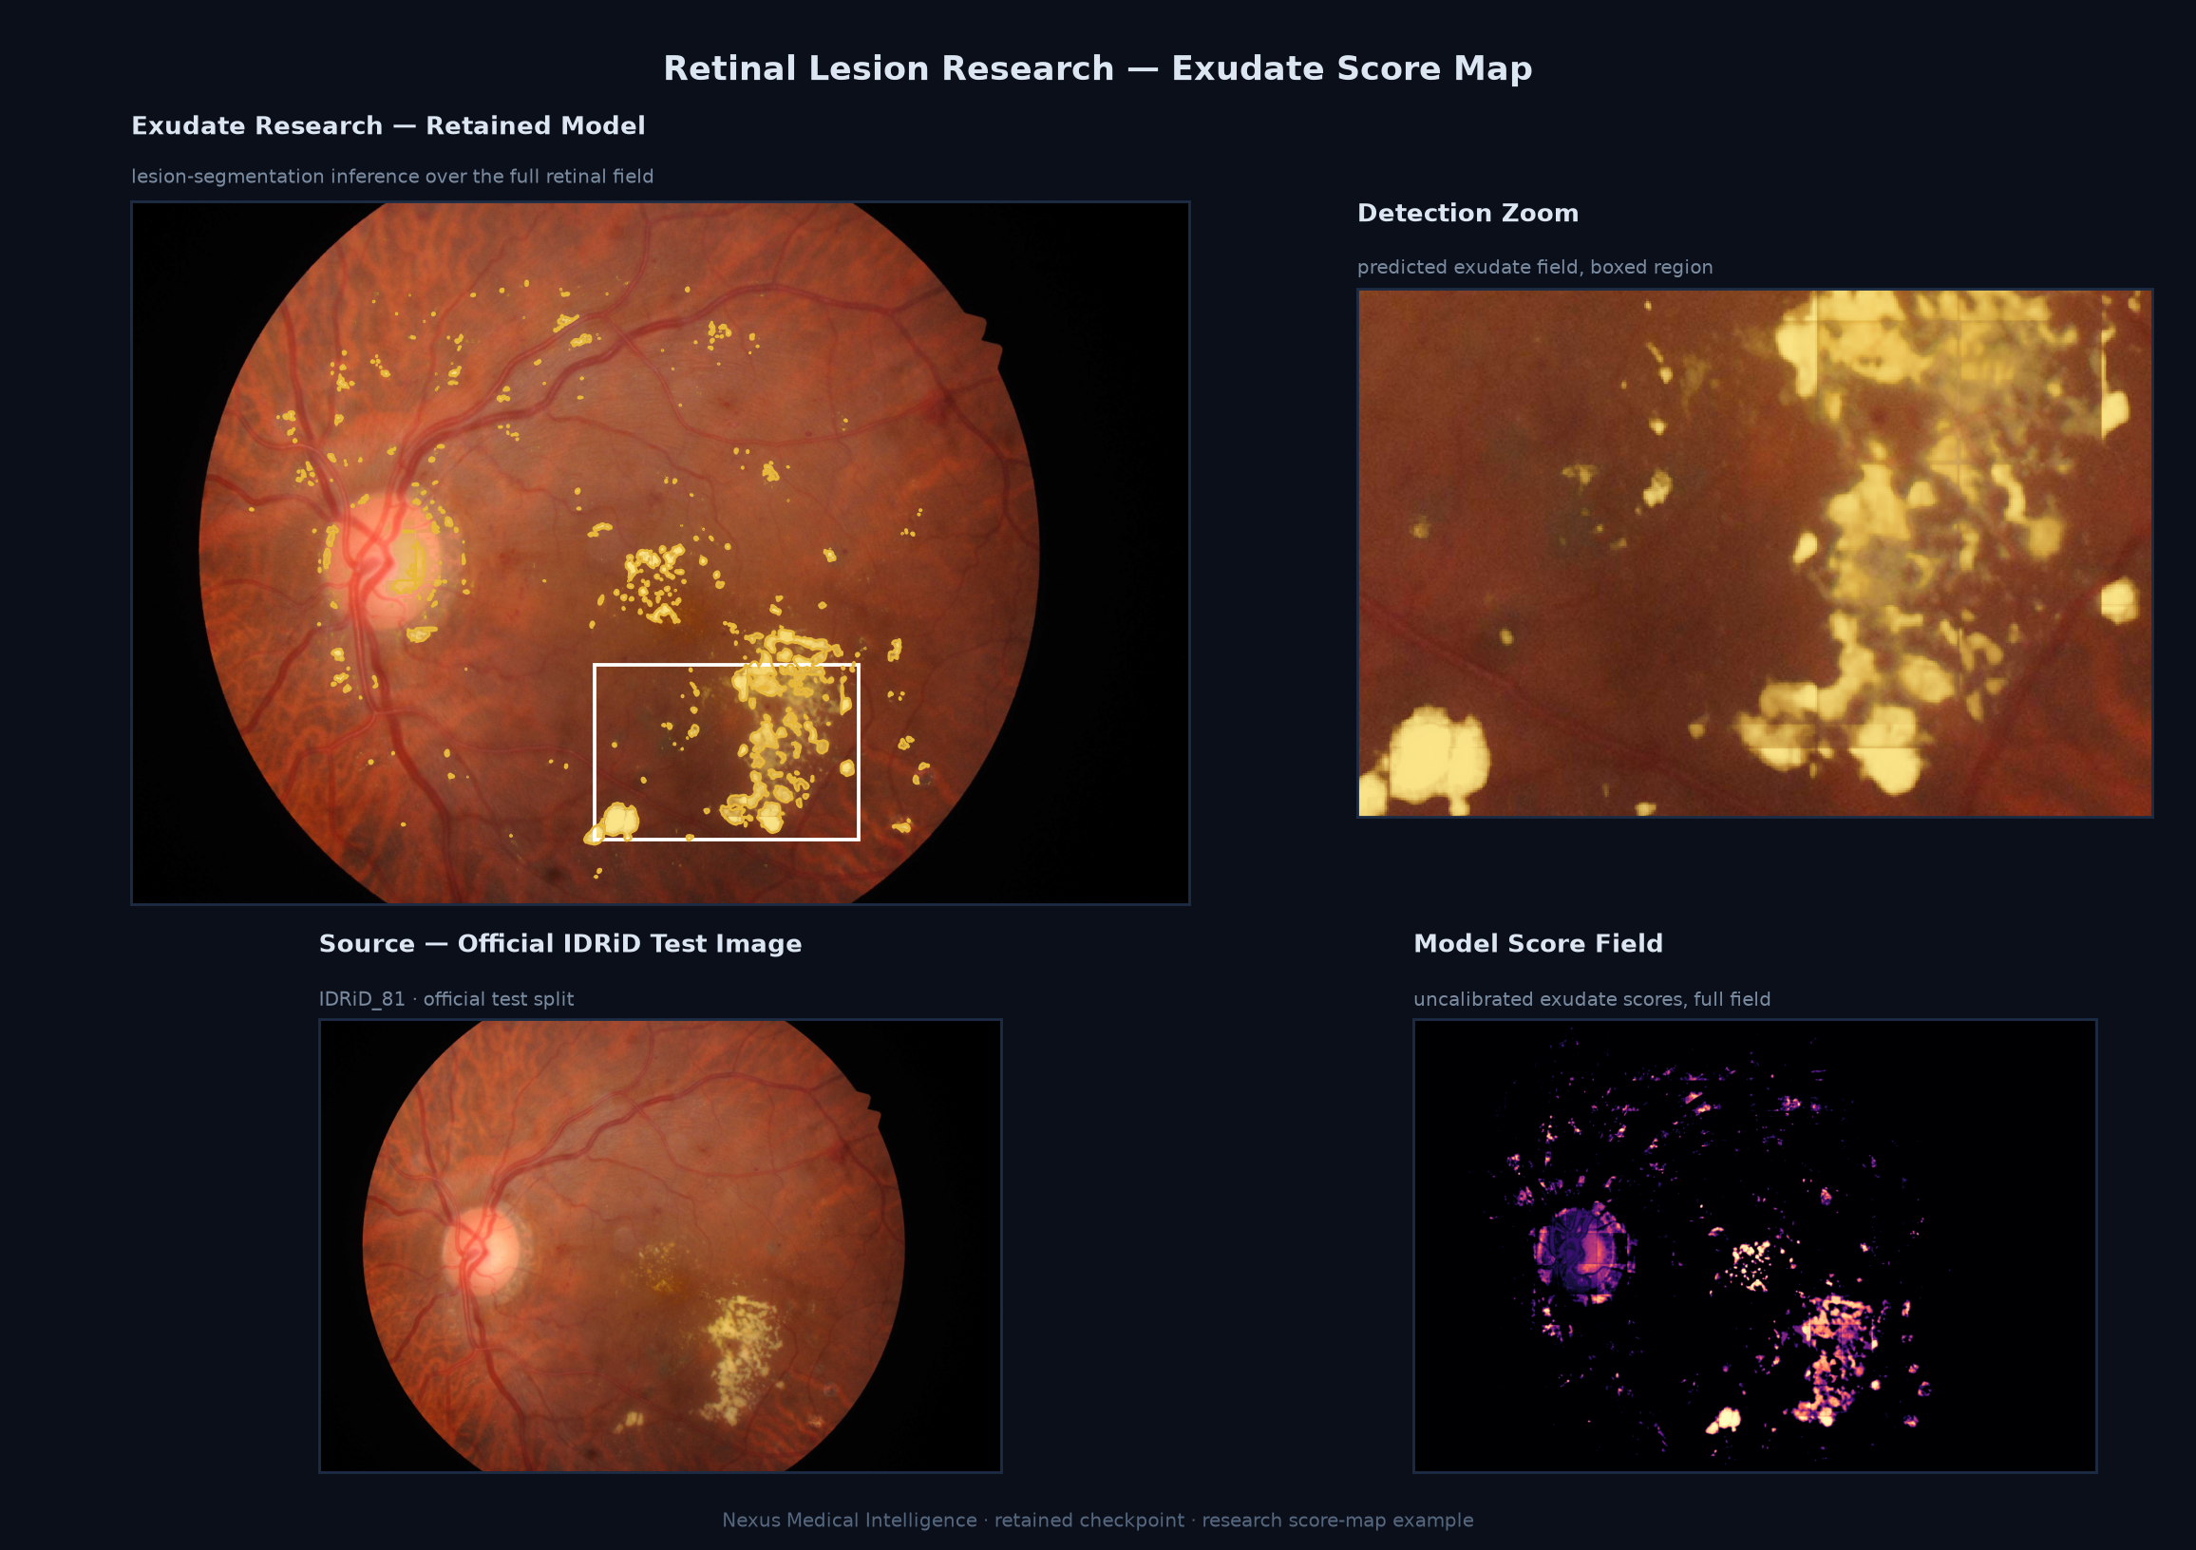Click the Retained Model fundus overlay image
This screenshot has height=1550, width=2196.
click(x=660, y=553)
